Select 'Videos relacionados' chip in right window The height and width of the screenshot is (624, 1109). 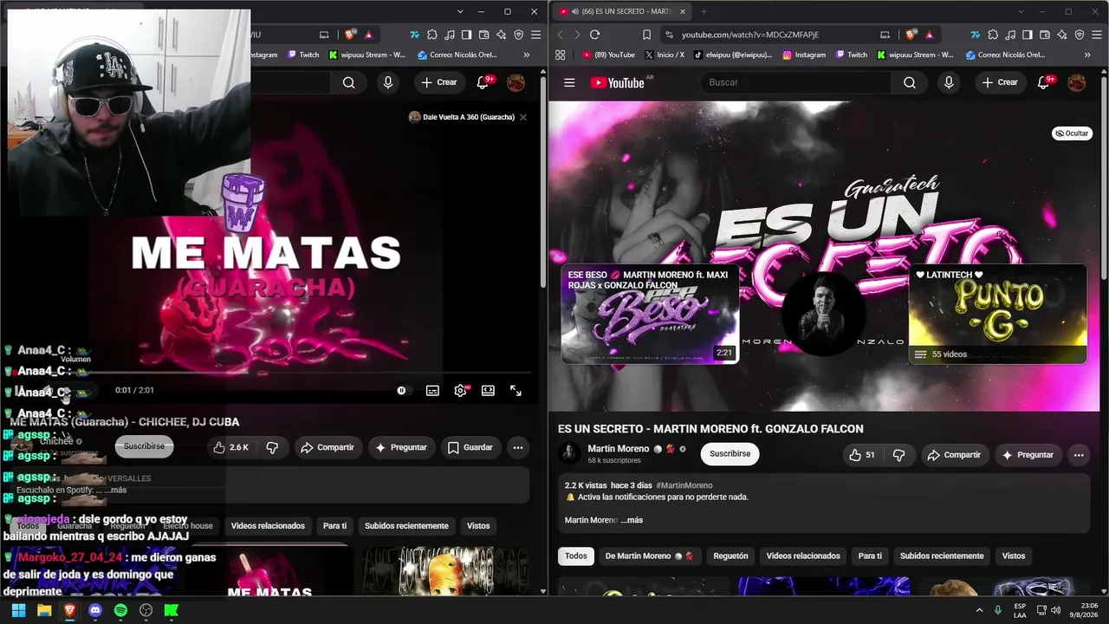(x=803, y=556)
